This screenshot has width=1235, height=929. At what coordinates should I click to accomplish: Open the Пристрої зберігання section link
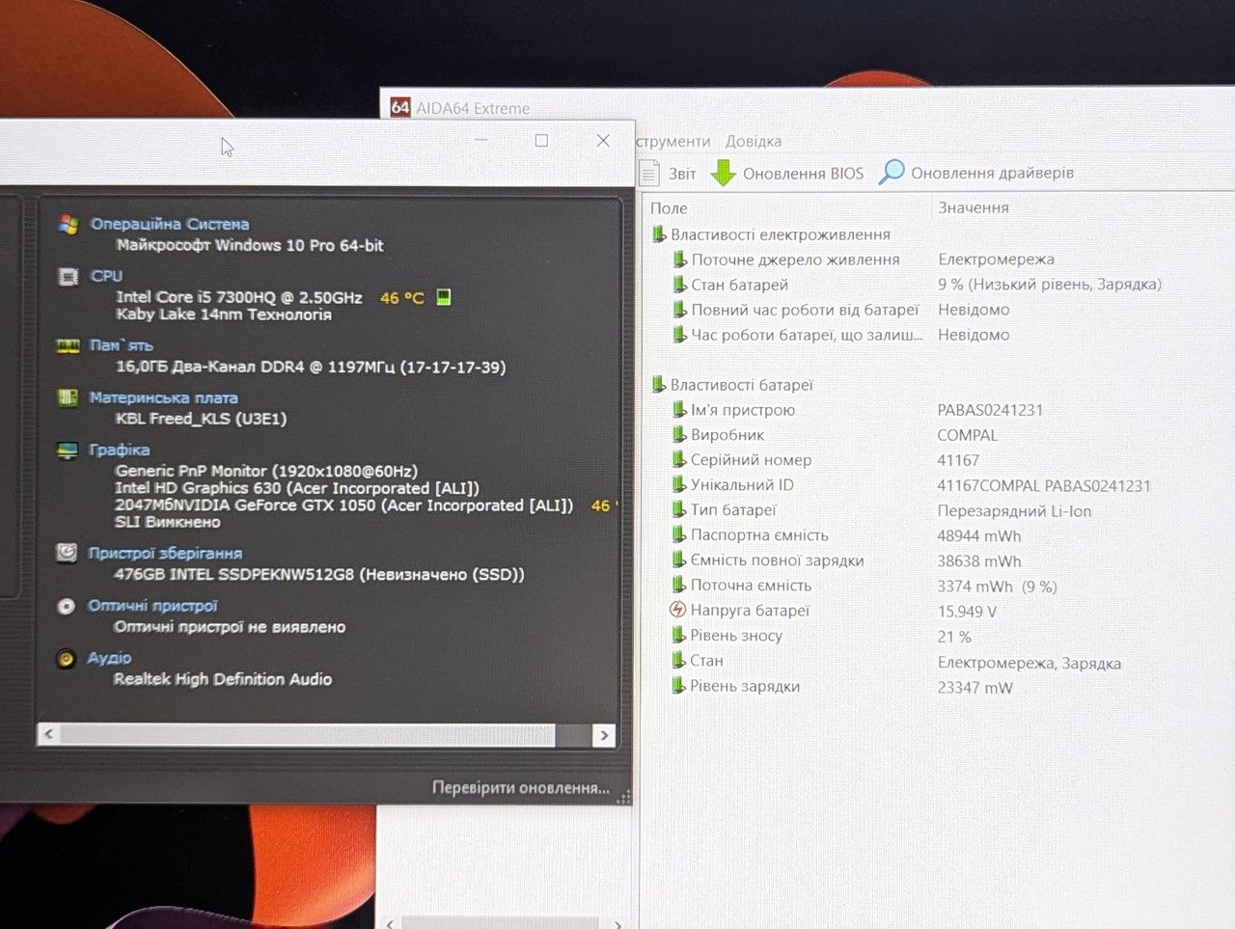(165, 553)
